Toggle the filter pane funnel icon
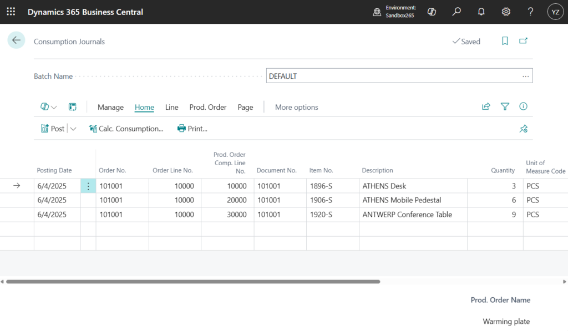 505,107
